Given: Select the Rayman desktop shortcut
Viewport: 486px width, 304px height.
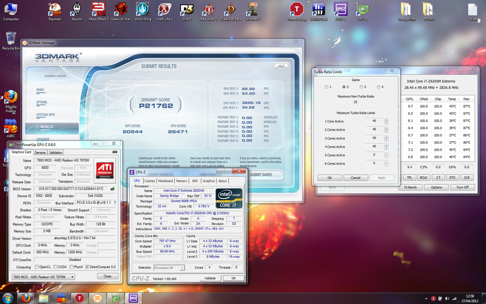Looking at the screenshot, I should pos(55,12).
